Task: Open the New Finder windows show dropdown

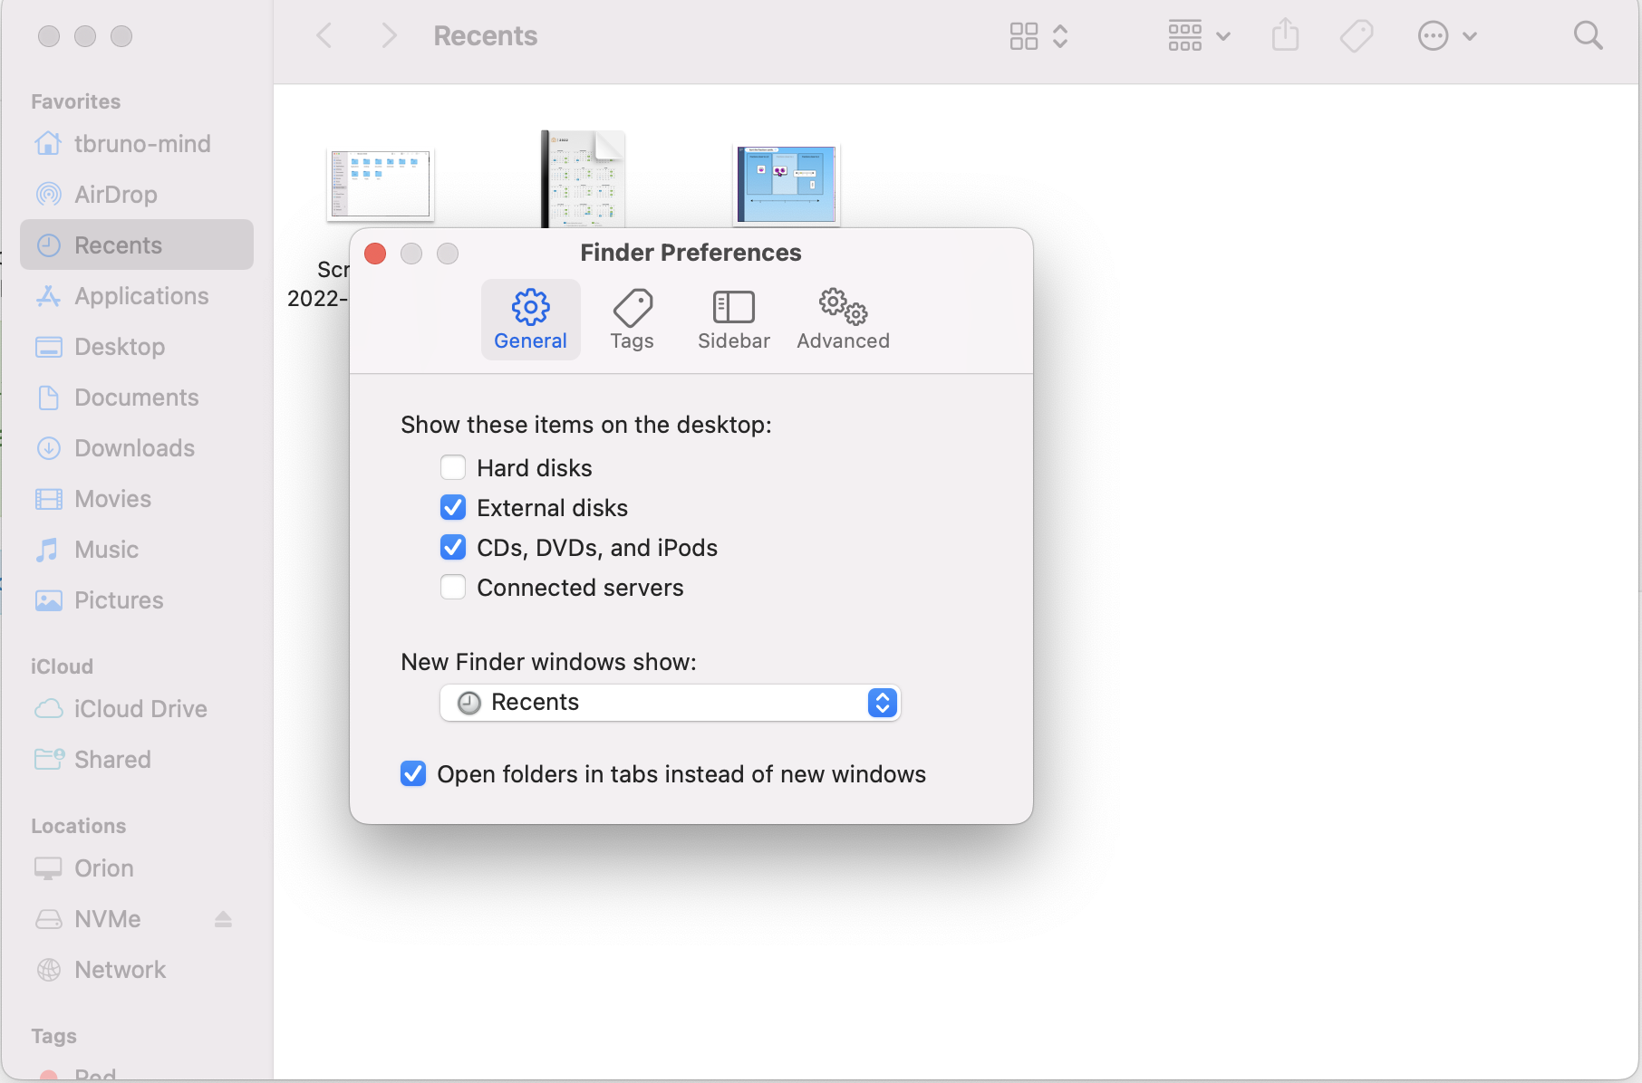Action: point(670,703)
